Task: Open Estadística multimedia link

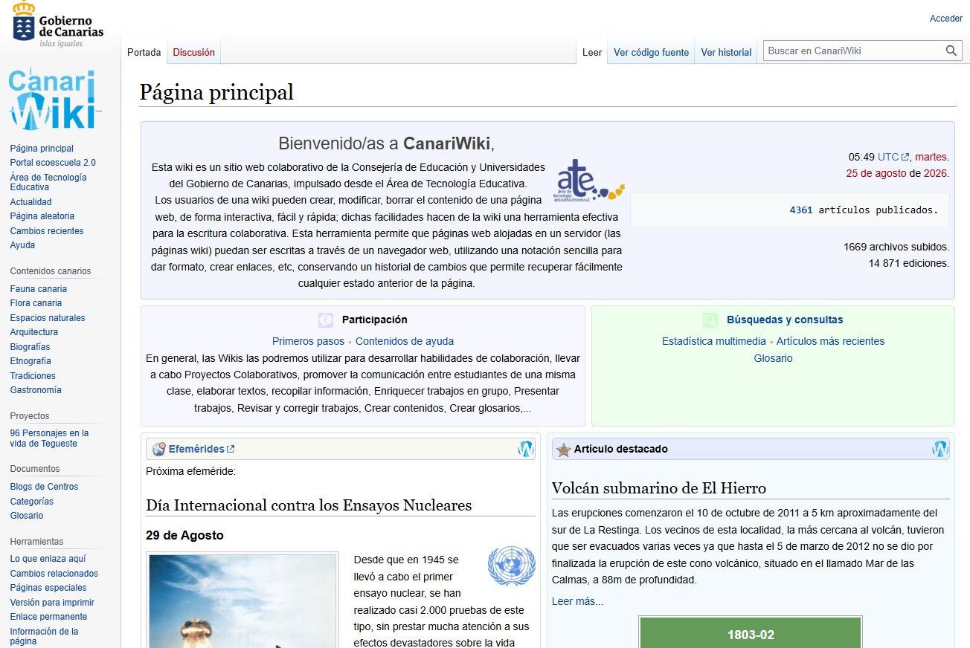Action: [713, 342]
